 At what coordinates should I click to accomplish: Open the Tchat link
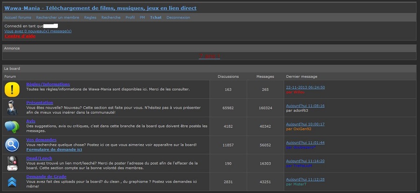click(x=156, y=17)
